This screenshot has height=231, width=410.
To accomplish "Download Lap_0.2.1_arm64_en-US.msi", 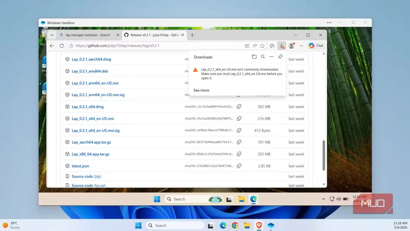I will pyautogui.click(x=95, y=83).
